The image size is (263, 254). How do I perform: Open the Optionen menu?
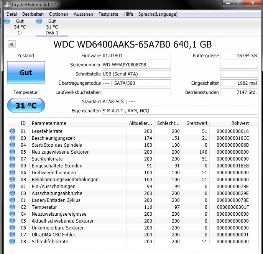coord(59,14)
